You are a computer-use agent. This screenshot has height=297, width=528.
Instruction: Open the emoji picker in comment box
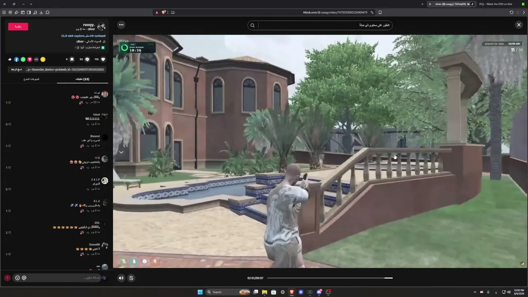point(17,278)
